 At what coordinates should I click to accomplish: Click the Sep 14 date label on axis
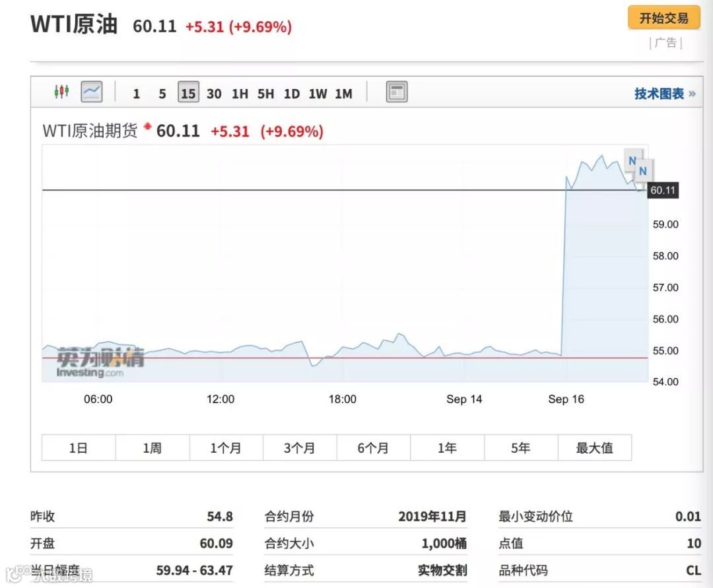(x=464, y=399)
